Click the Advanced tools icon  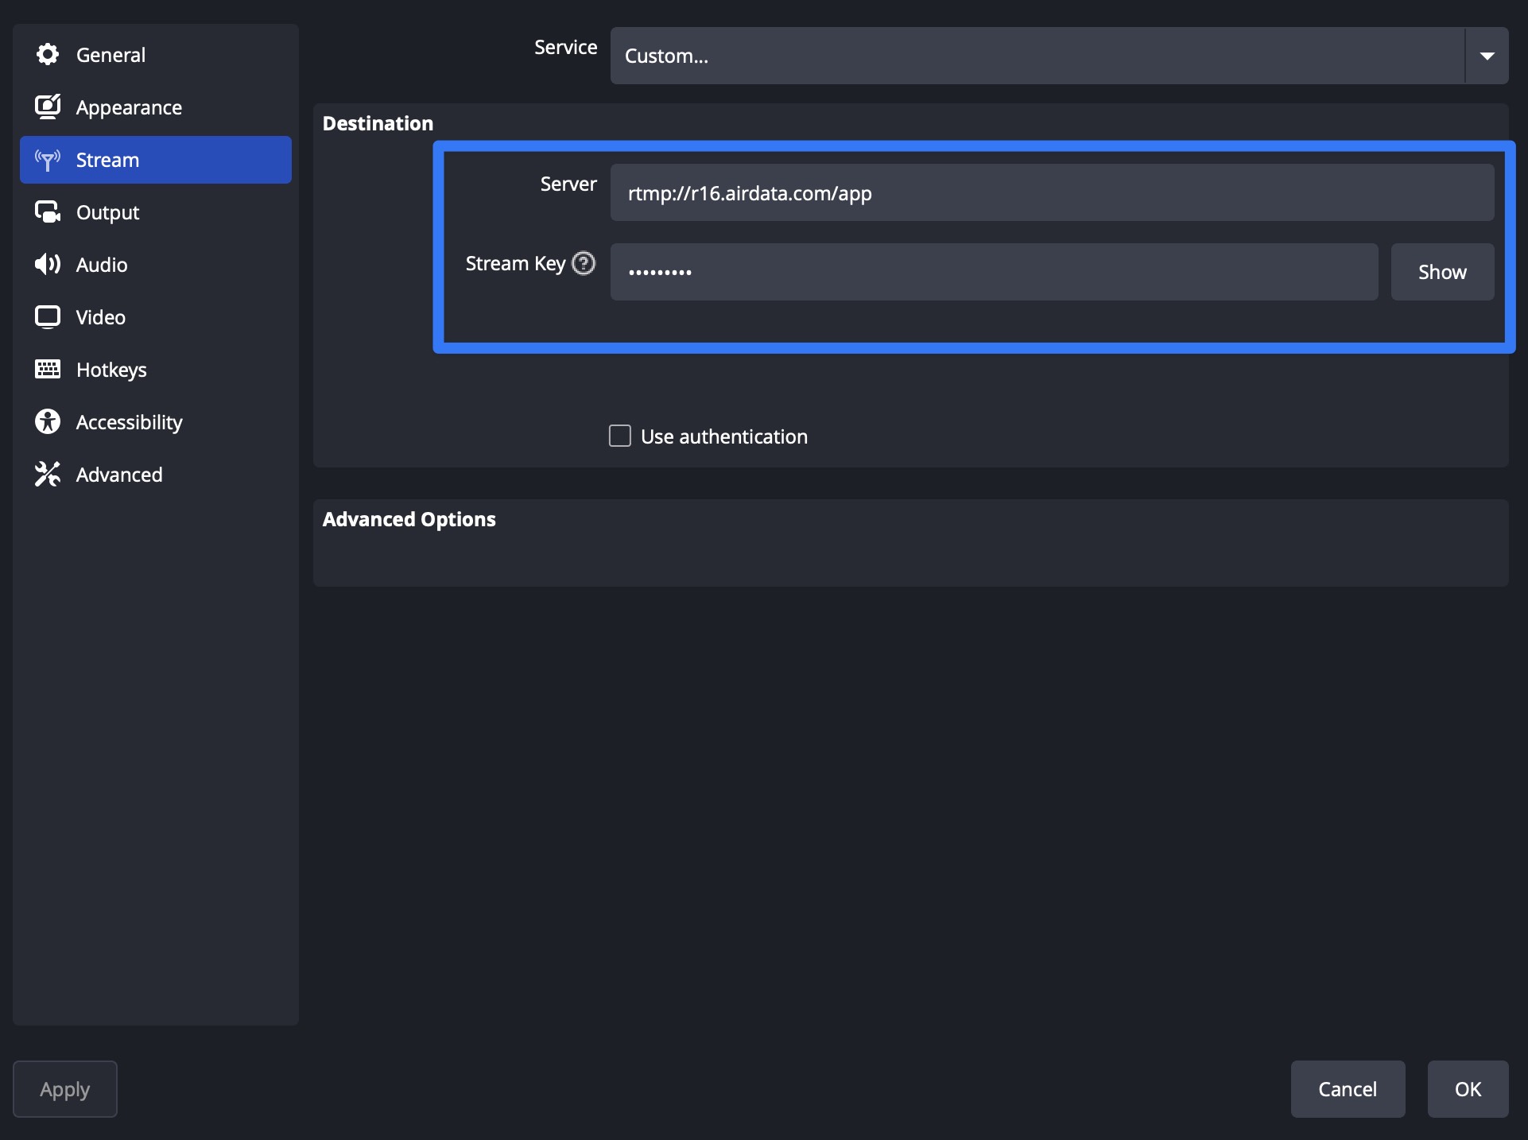click(x=48, y=474)
